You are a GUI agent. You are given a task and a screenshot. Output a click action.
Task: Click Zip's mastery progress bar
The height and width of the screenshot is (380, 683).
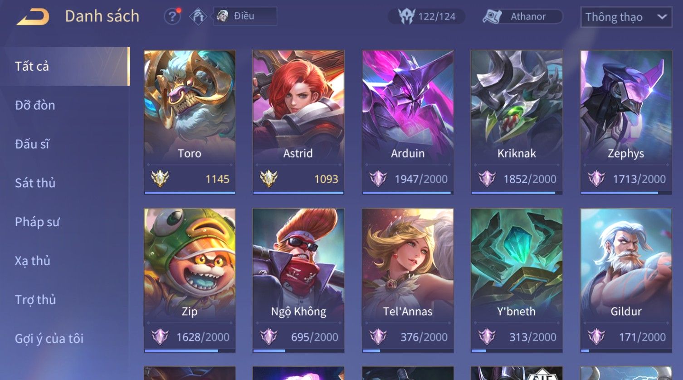click(x=190, y=351)
